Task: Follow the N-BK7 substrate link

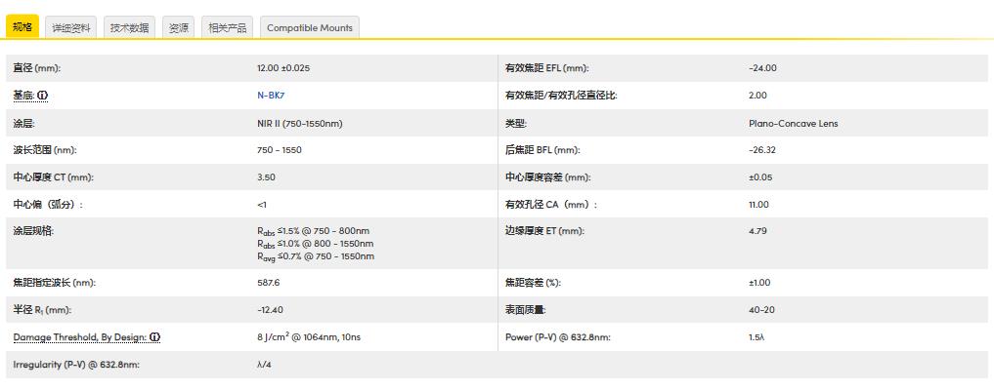Action: (x=266, y=96)
